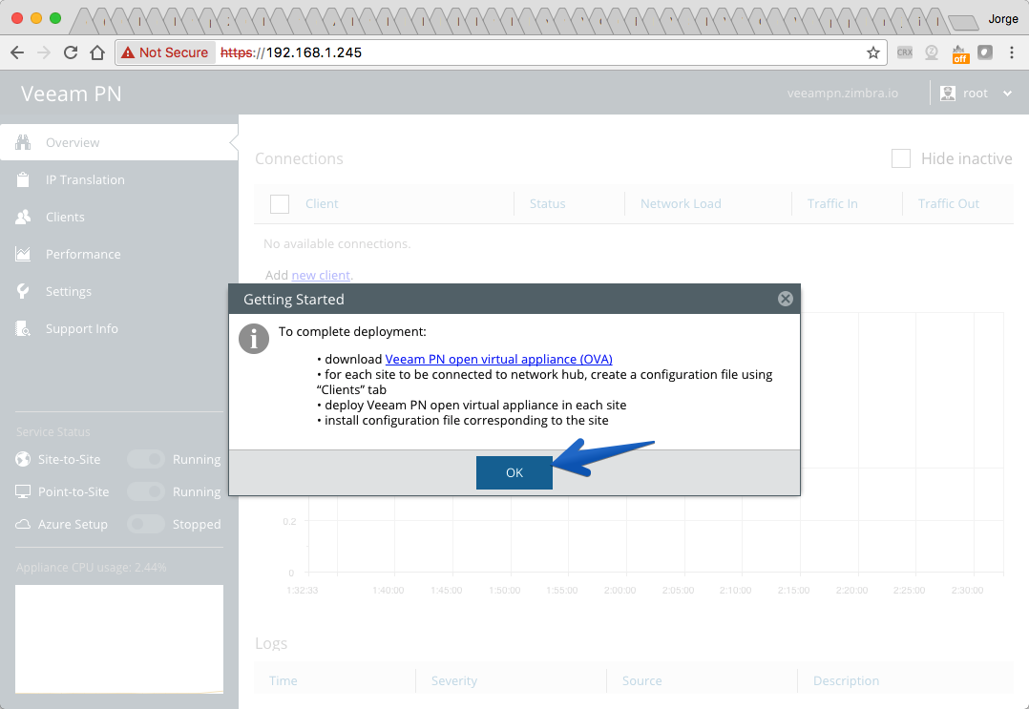Click the Appliance CPU usage graph
The width and height of the screenshot is (1029, 709).
pos(118,639)
